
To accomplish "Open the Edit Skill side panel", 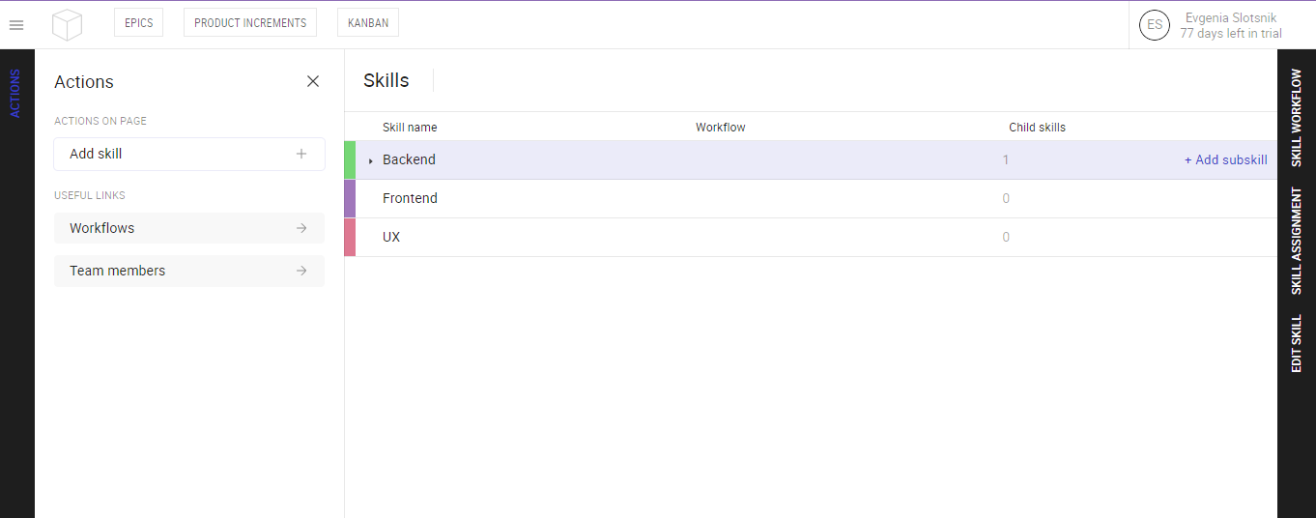I will 1297,343.
